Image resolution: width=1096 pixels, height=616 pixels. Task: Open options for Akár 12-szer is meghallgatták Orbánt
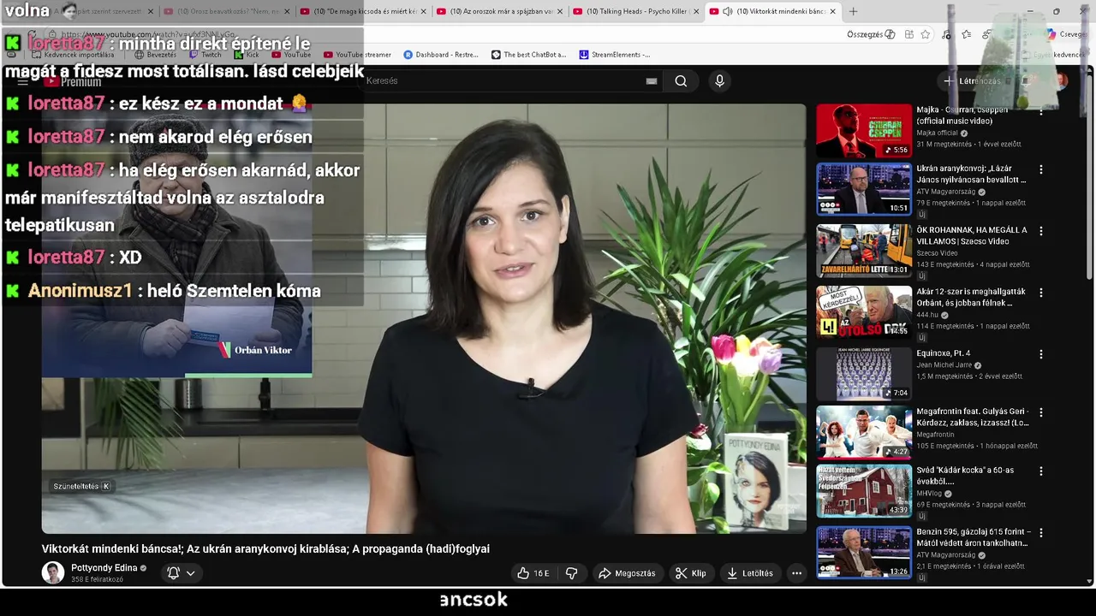tap(1041, 293)
